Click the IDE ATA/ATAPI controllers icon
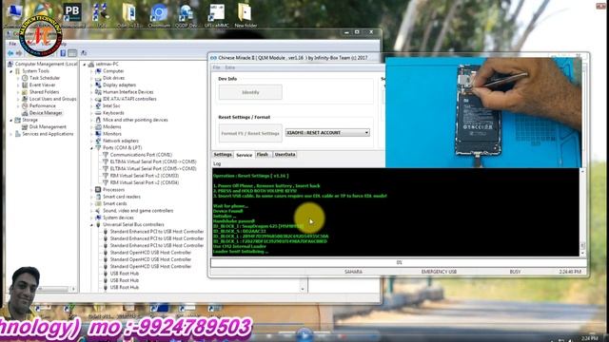This screenshot has height=342, width=609. [x=98, y=99]
